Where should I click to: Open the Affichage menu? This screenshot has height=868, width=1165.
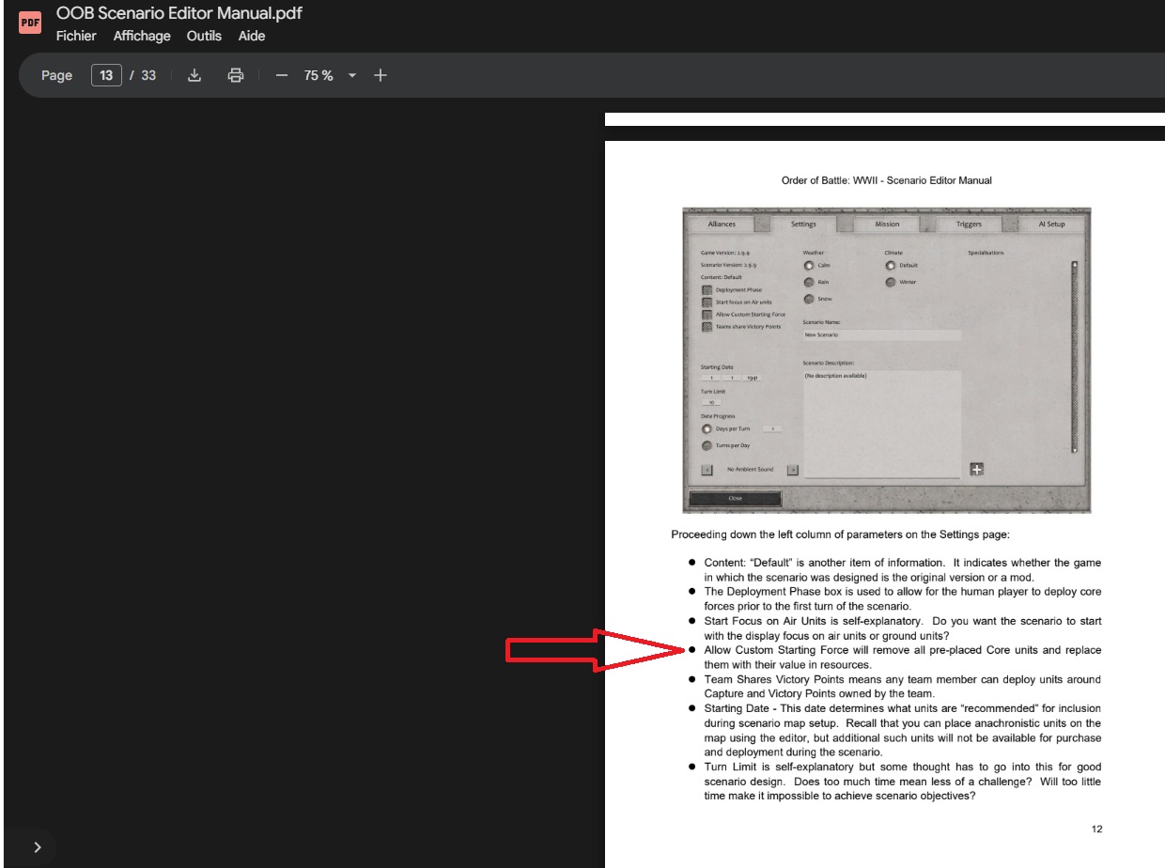click(x=142, y=36)
